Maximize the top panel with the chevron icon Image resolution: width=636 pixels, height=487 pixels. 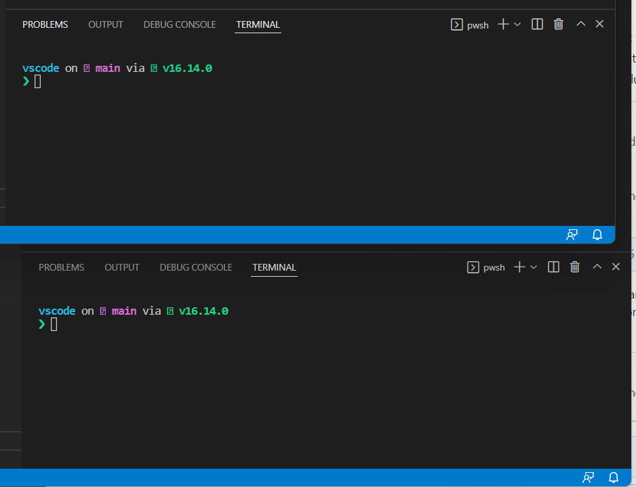pos(580,23)
